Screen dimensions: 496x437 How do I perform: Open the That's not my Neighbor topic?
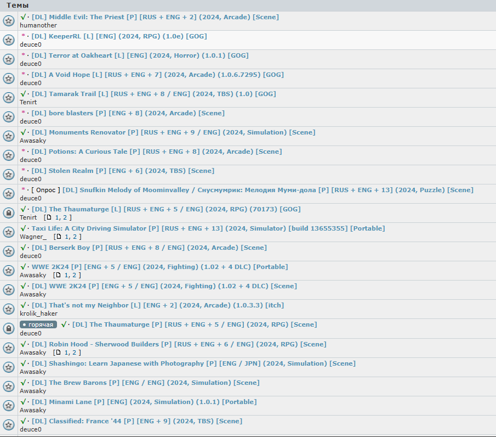click(157, 305)
